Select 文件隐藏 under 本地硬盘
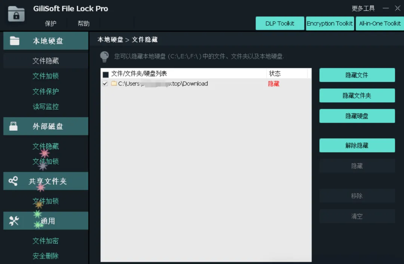The height and width of the screenshot is (264, 404). tap(46, 61)
